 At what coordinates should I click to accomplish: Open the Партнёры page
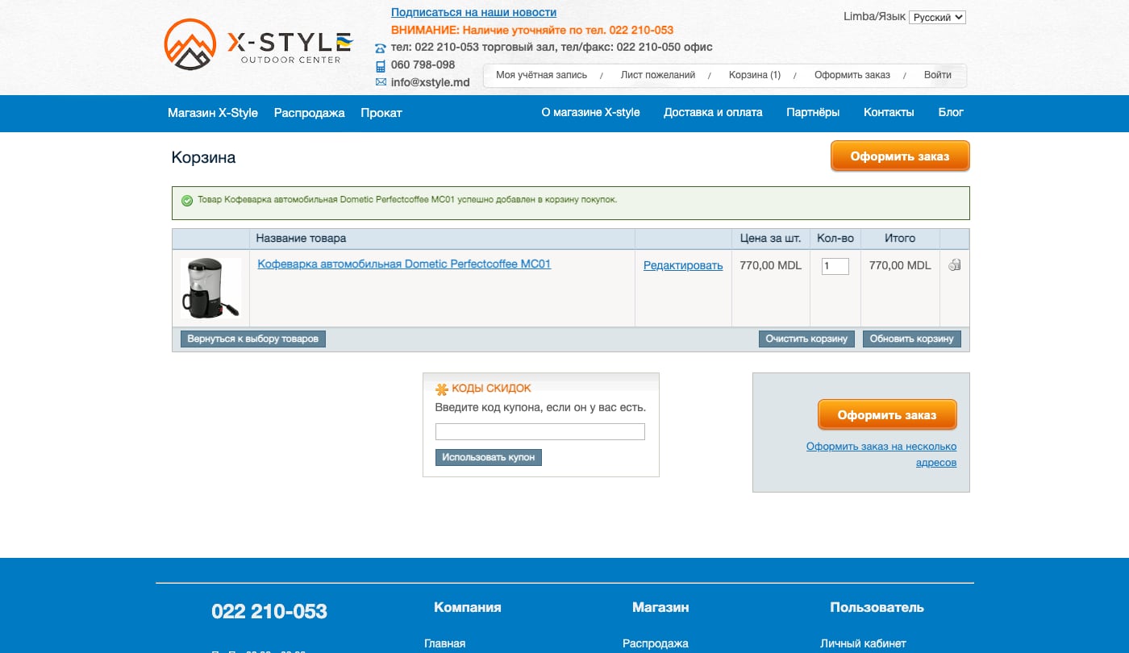(x=813, y=113)
